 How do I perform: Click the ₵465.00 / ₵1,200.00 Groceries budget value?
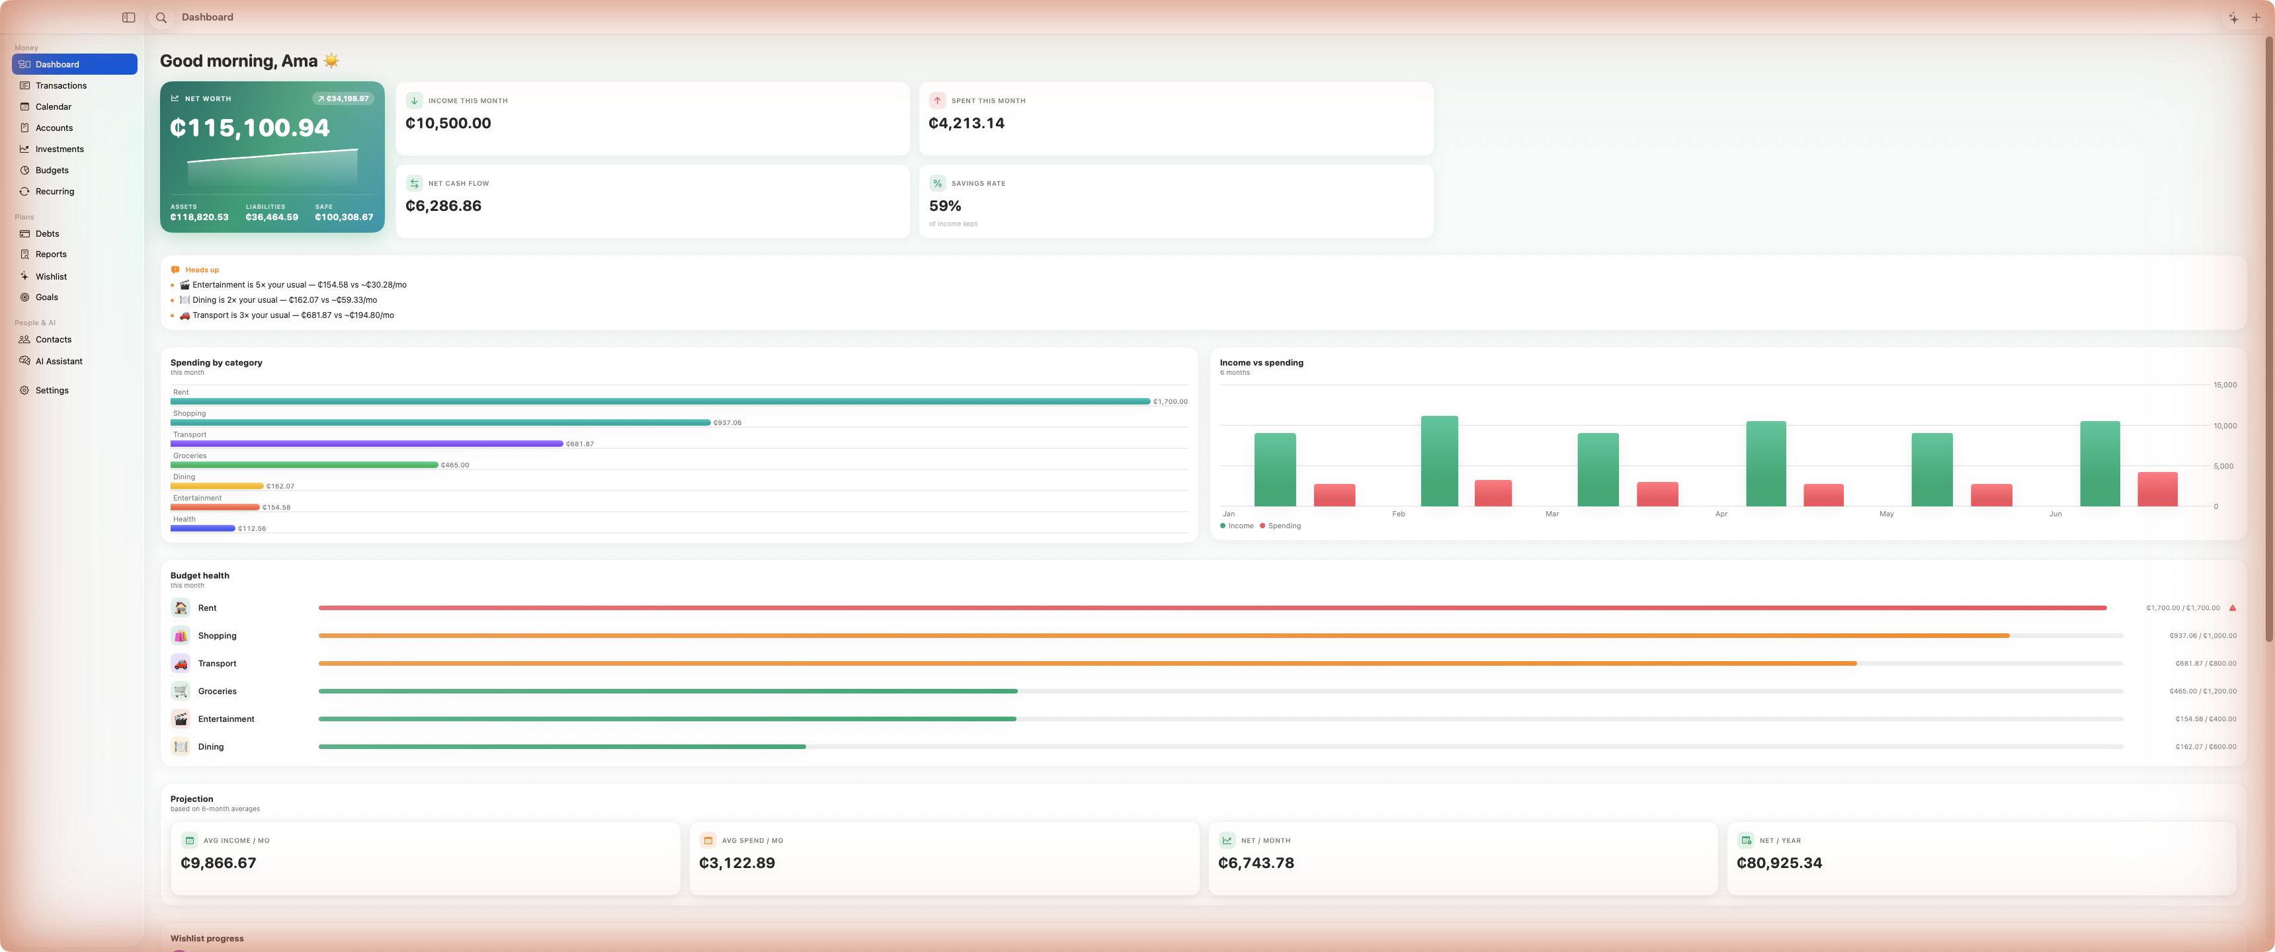(2202, 692)
